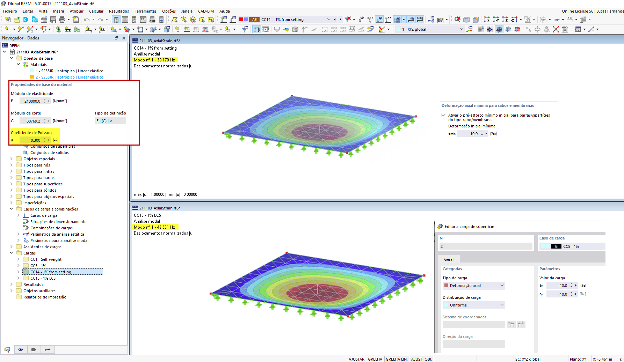Open the CAD-BIM menu
This screenshot has height=362, width=624.
(206, 11)
